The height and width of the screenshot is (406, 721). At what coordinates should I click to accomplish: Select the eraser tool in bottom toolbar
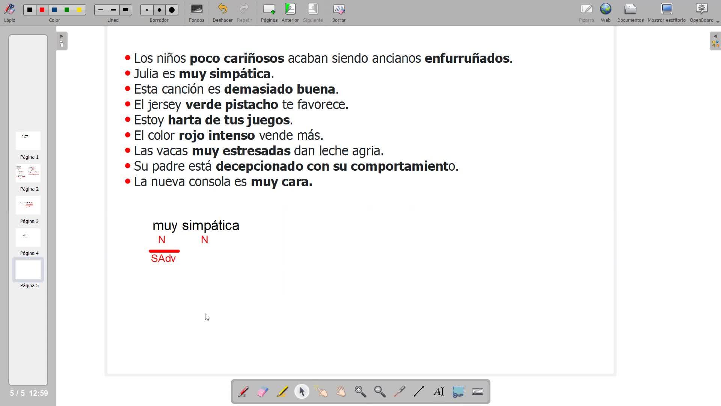[263, 392]
